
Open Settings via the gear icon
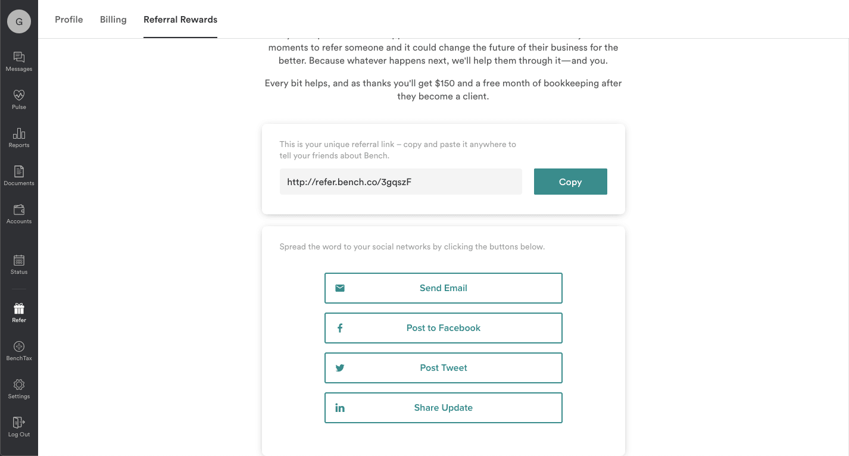coord(18,389)
